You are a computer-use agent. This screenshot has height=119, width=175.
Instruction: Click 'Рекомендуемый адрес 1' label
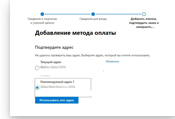click(x=57, y=82)
